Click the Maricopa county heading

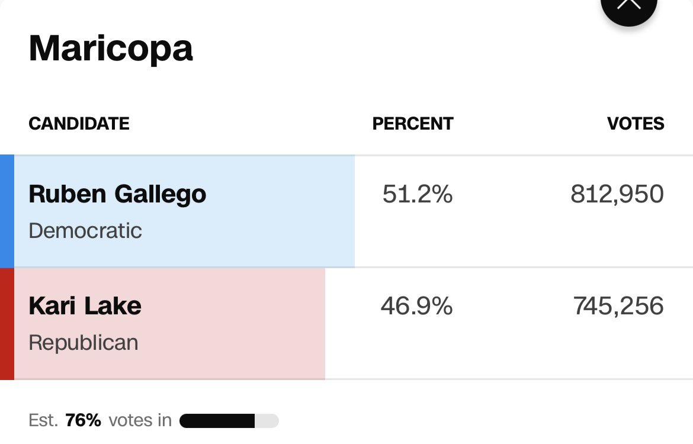click(111, 49)
